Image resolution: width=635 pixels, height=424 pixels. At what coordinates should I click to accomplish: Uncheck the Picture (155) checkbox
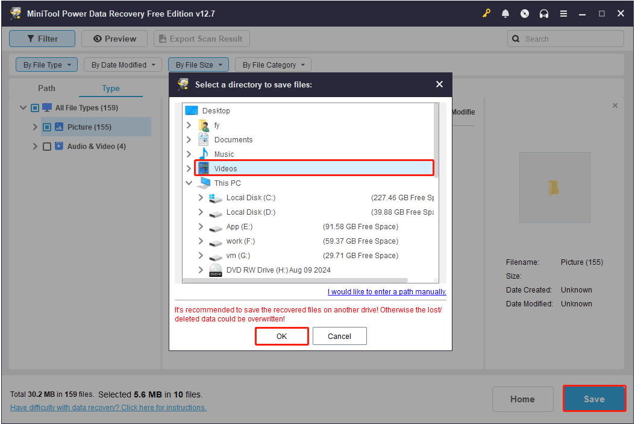[46, 127]
